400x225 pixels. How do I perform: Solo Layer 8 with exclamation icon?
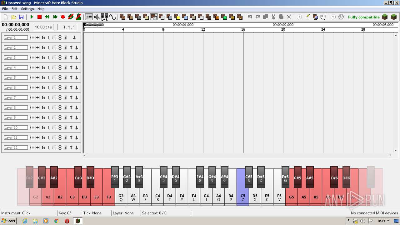(x=49, y=107)
